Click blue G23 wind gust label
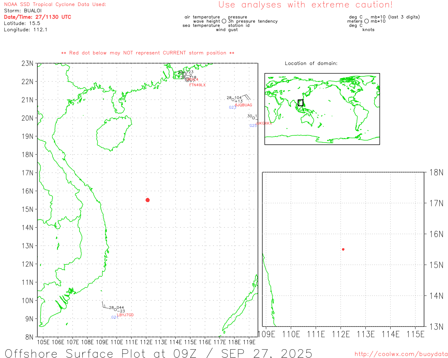This screenshot has height=358, width=448. [232, 108]
